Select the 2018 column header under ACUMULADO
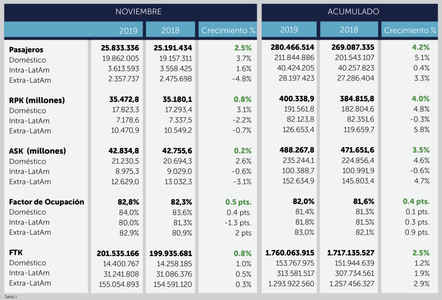This screenshot has height=300, width=442. 349,30
